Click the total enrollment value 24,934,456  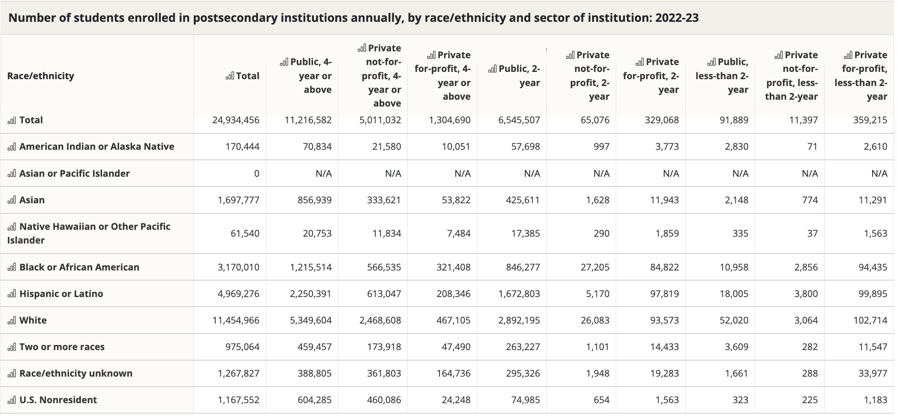[x=236, y=120]
